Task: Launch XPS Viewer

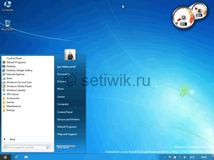Action: tap(13, 94)
